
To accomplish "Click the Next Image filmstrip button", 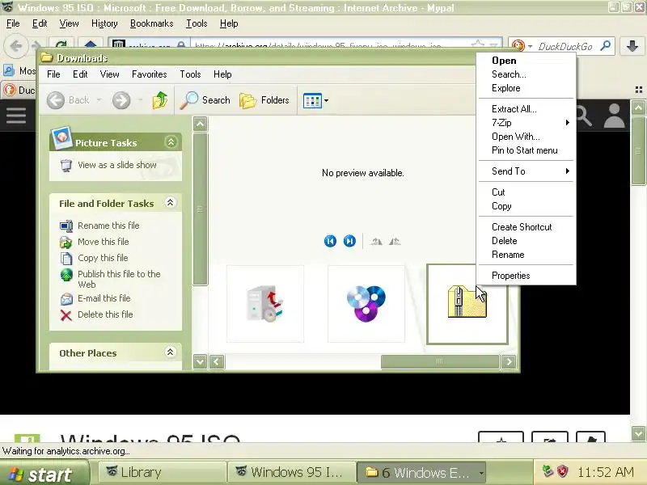I will [349, 241].
